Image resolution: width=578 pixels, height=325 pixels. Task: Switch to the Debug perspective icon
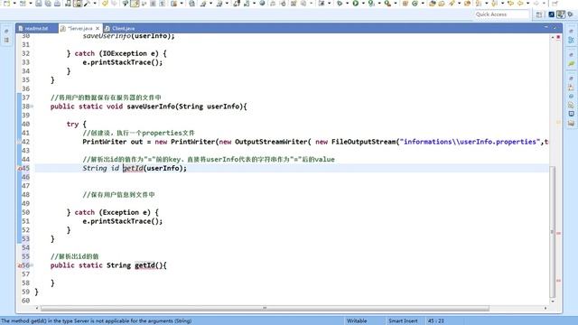pos(570,14)
